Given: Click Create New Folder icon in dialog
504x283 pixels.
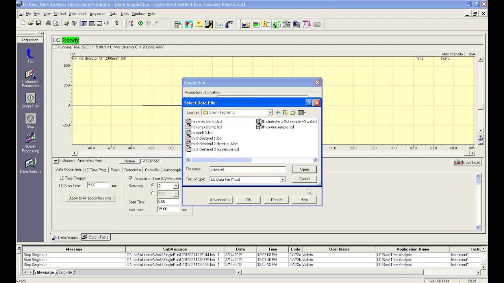Looking at the screenshot, I should coord(293,112).
